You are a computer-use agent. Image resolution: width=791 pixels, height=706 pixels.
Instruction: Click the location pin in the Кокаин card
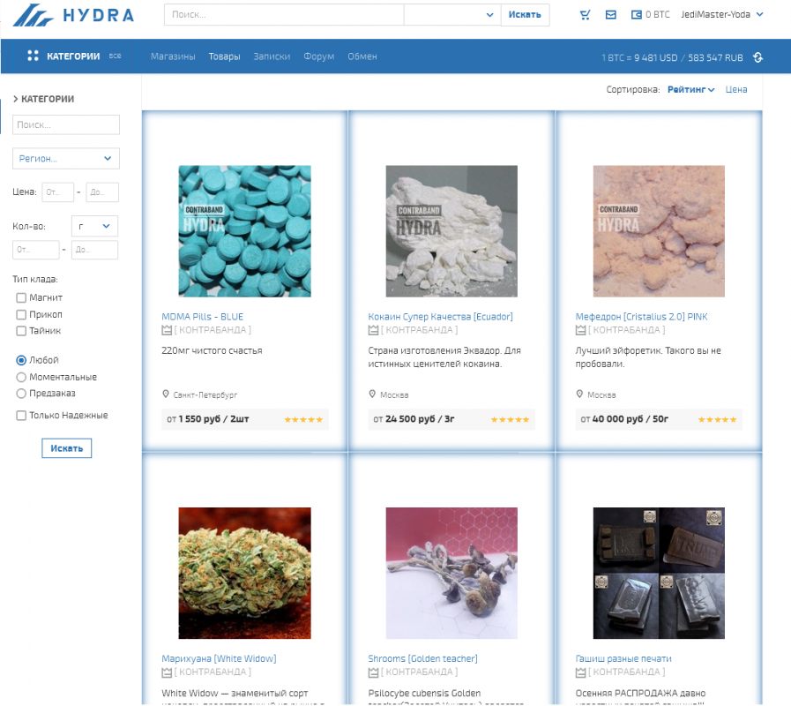[x=372, y=394]
